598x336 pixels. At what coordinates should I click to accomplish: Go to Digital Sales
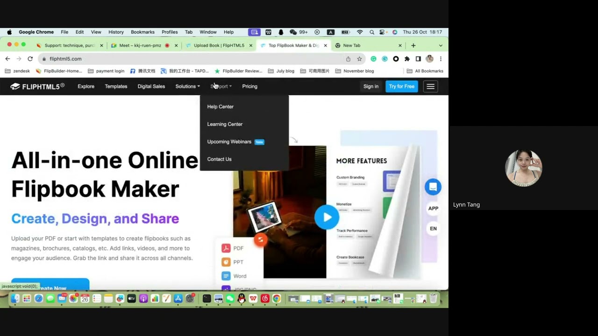coord(151,86)
